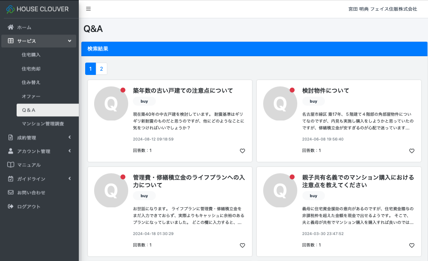428x261 pixels.
Task: Select 住み替え menu item
Action: [31, 82]
